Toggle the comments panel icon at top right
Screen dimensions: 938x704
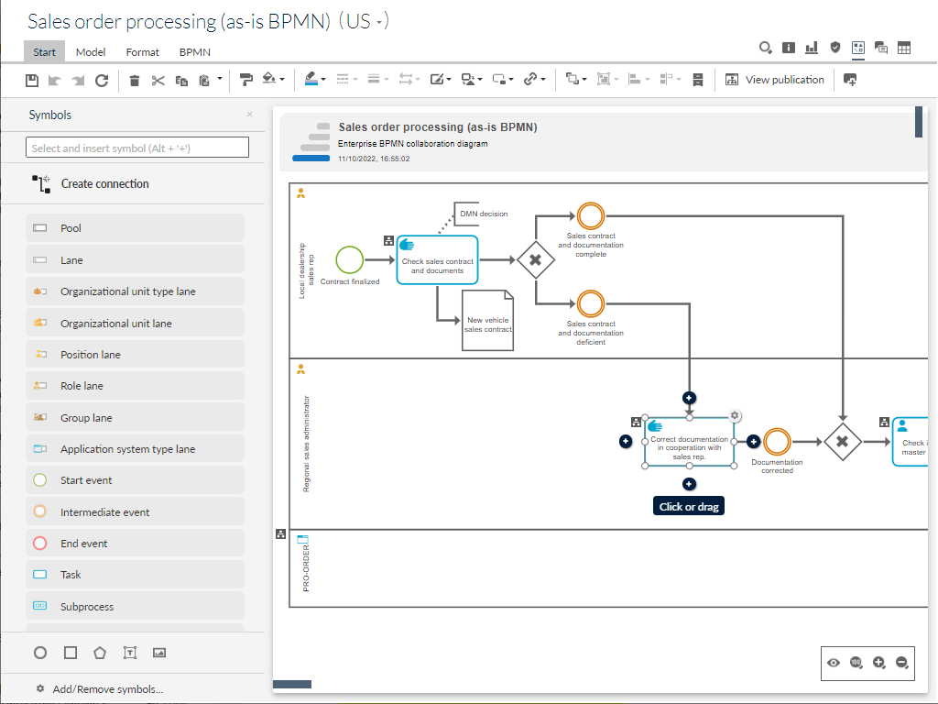click(x=881, y=49)
